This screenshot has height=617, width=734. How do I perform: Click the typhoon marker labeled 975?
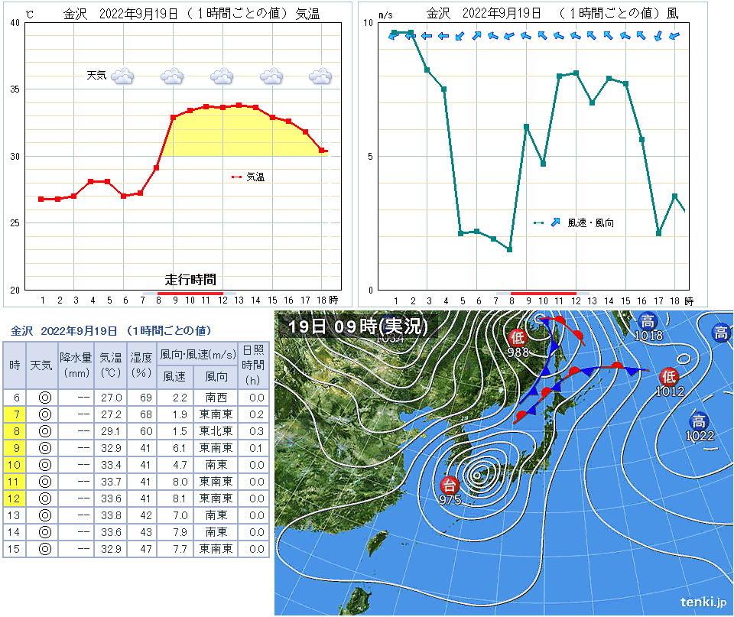[x=450, y=485]
